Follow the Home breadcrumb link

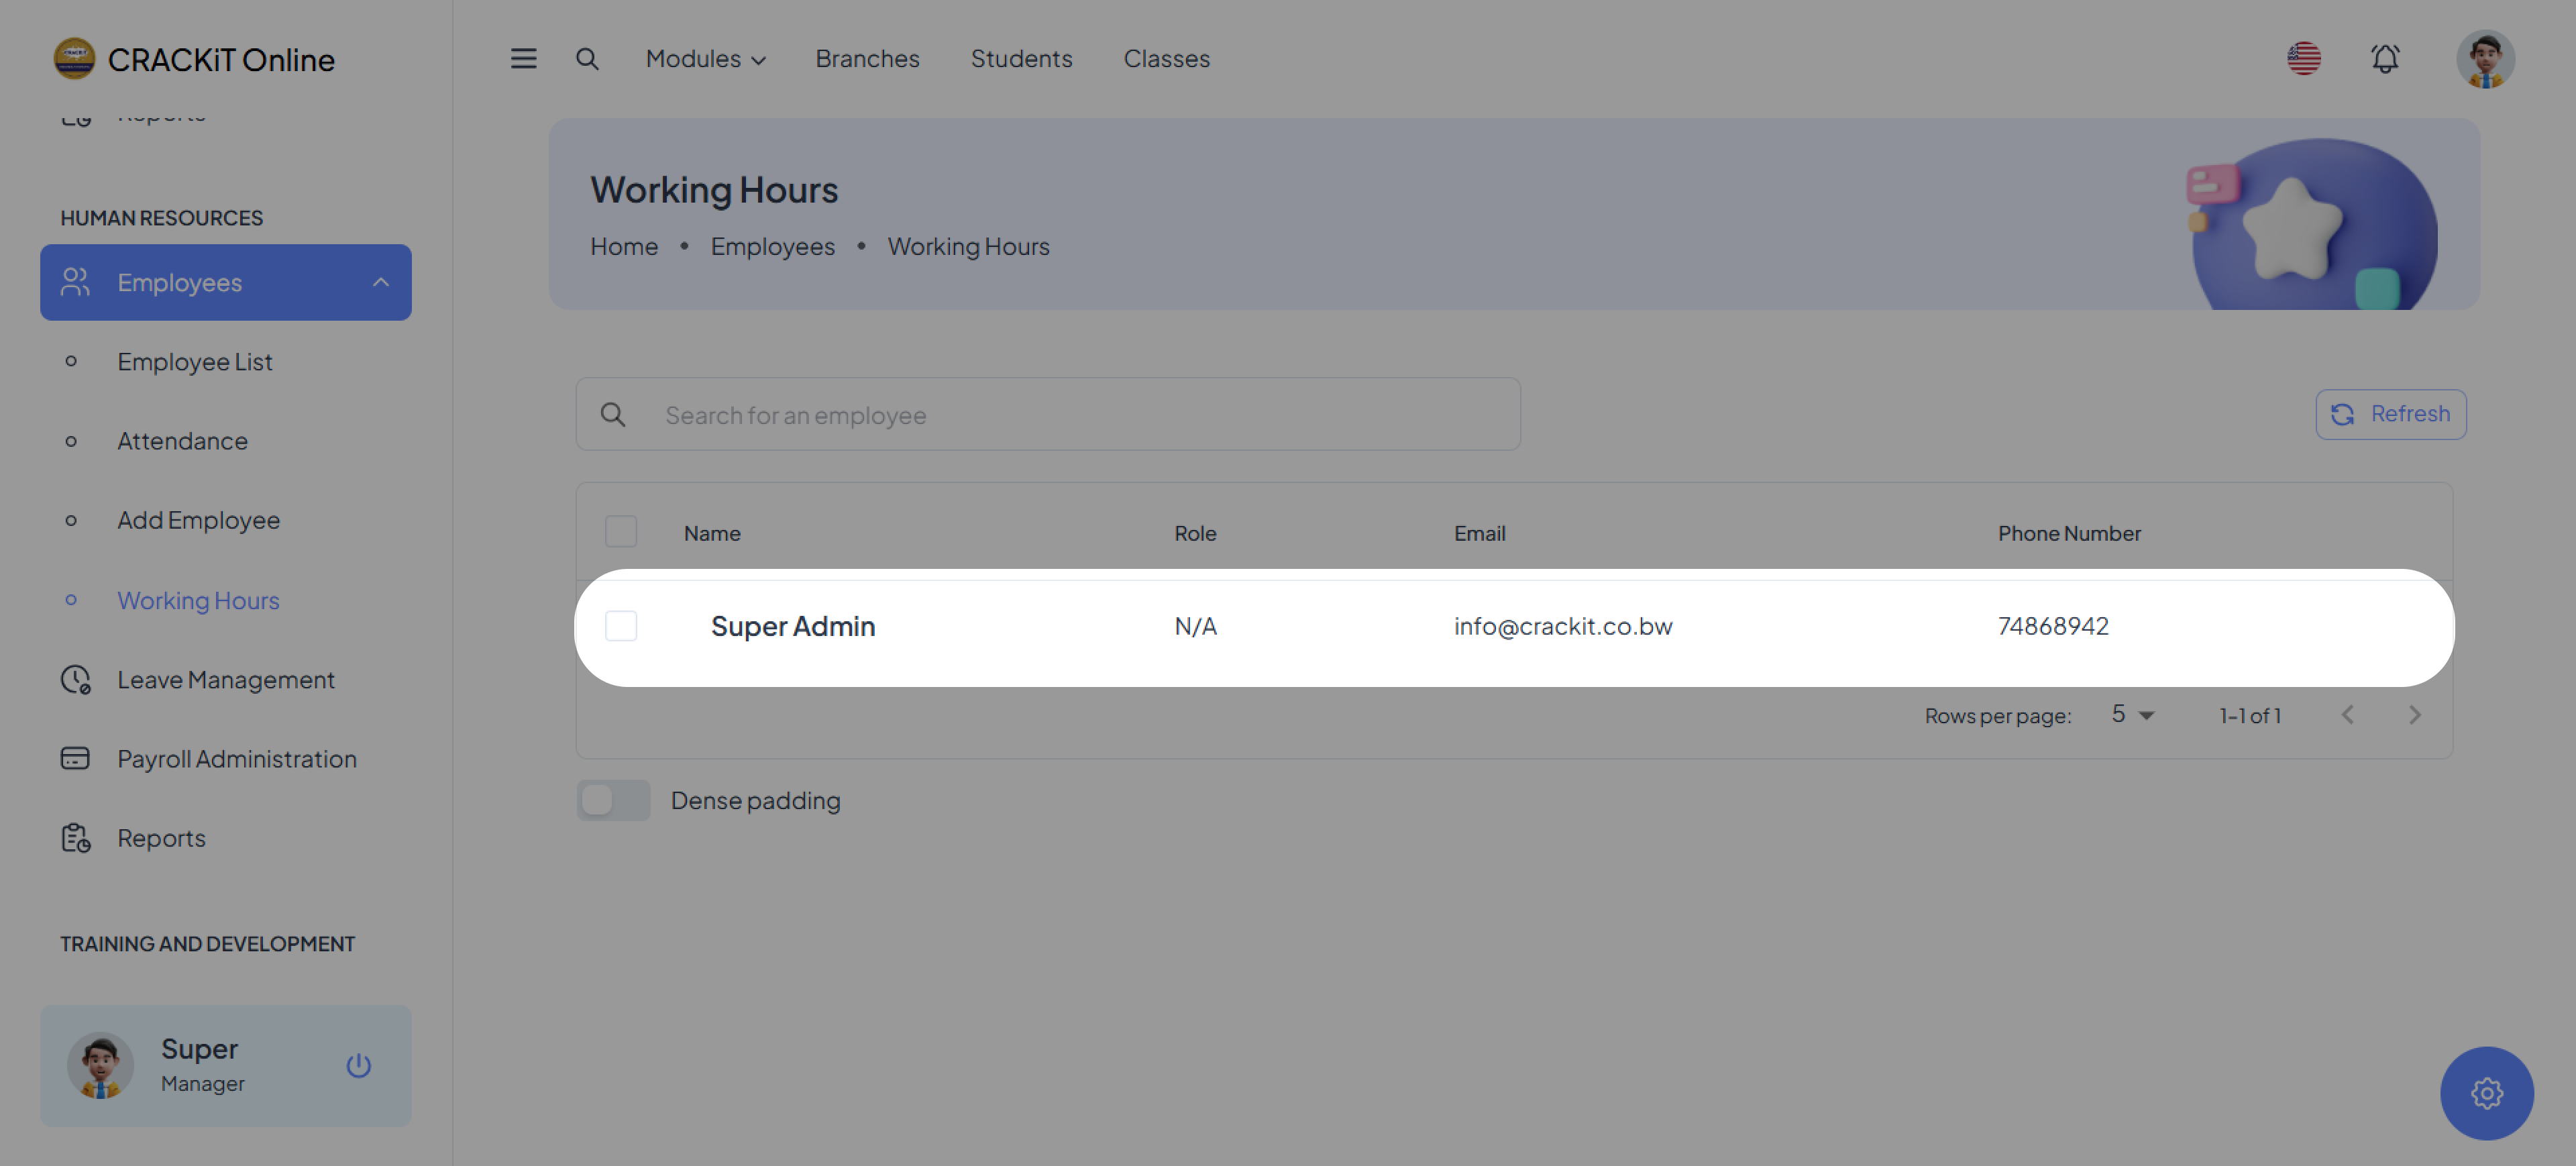point(623,247)
